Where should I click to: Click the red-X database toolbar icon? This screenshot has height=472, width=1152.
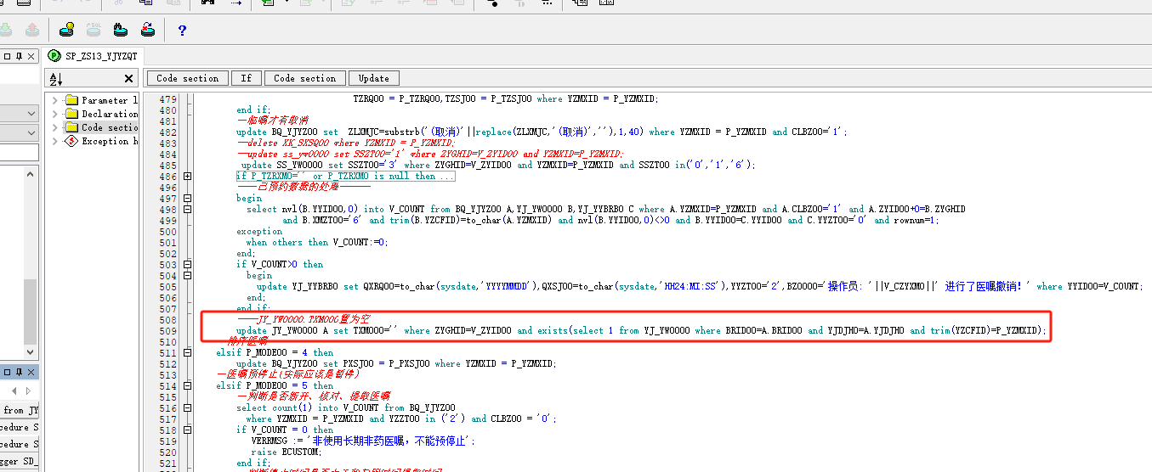click(x=147, y=31)
